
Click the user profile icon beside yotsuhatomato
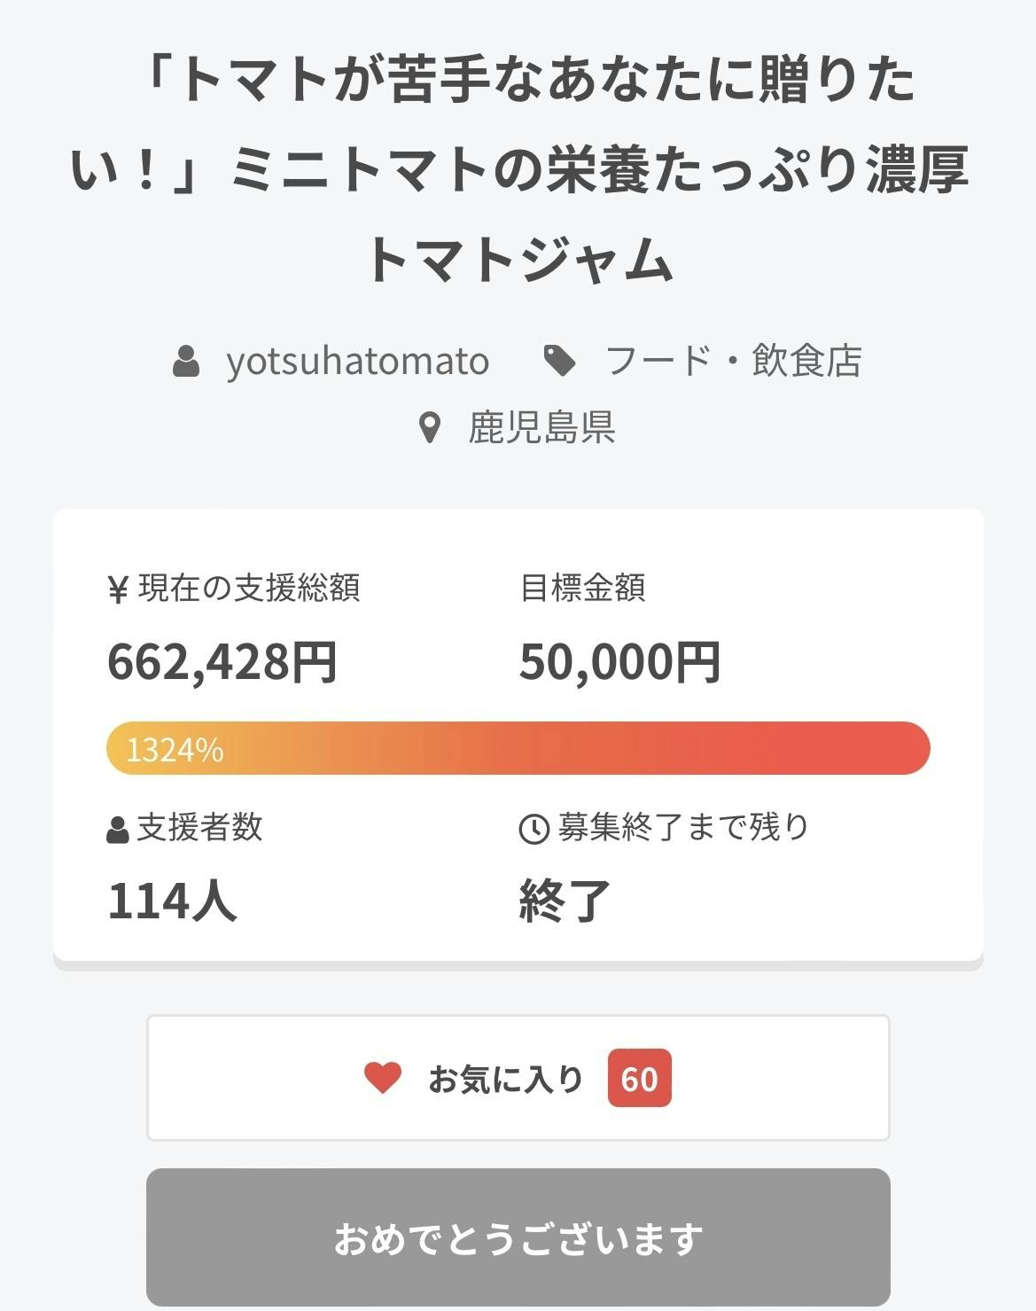(x=186, y=362)
